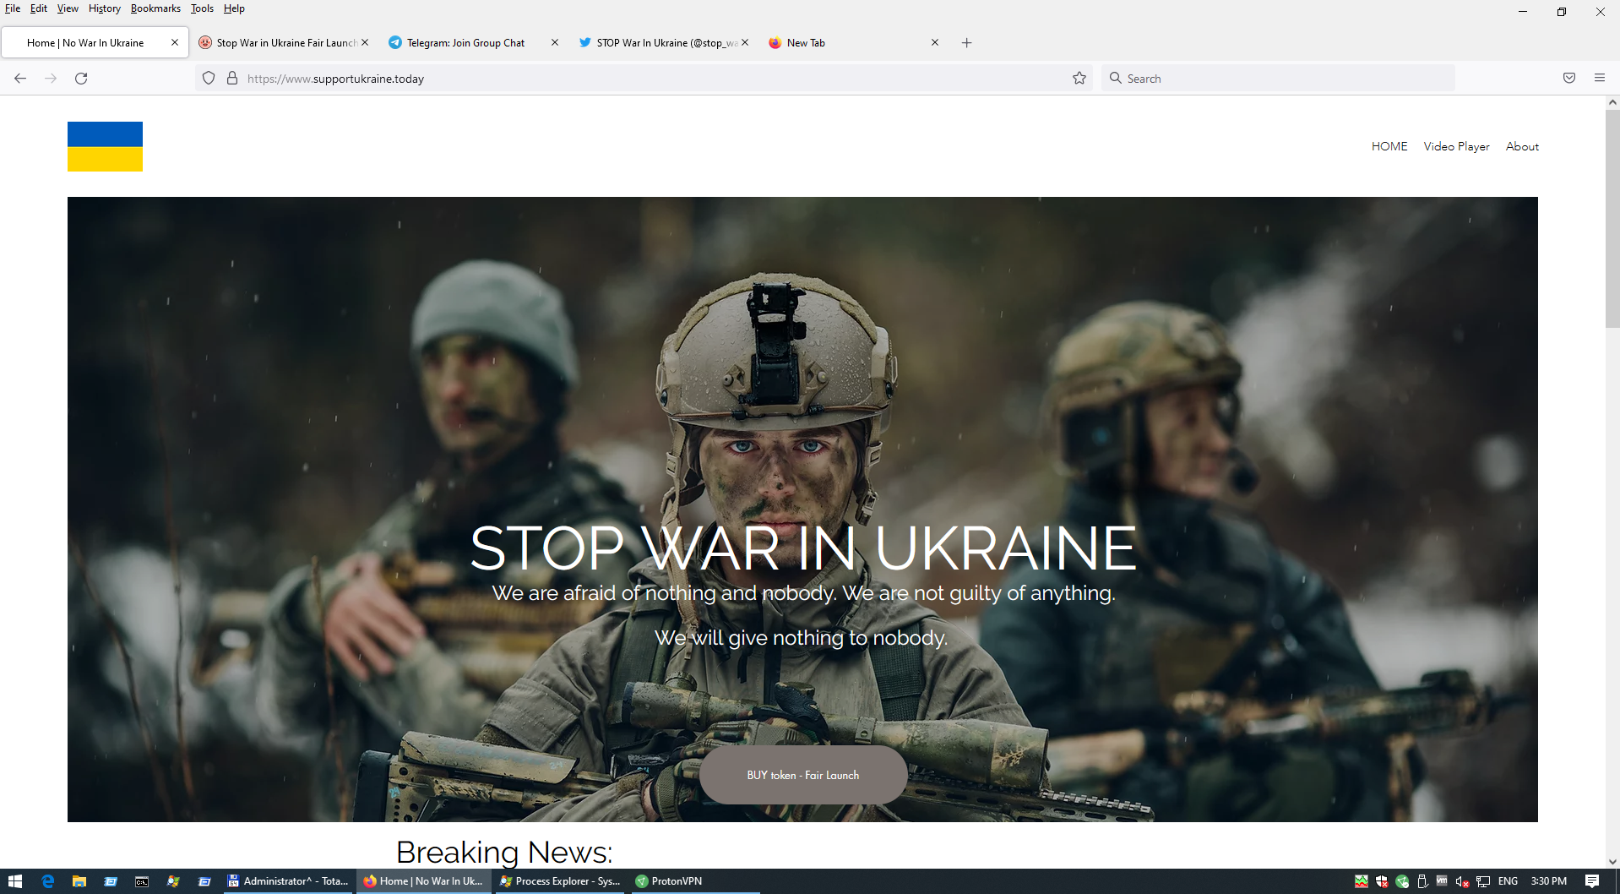Open the Save to Pocket icon
This screenshot has height=894, width=1620.
[x=1569, y=79]
